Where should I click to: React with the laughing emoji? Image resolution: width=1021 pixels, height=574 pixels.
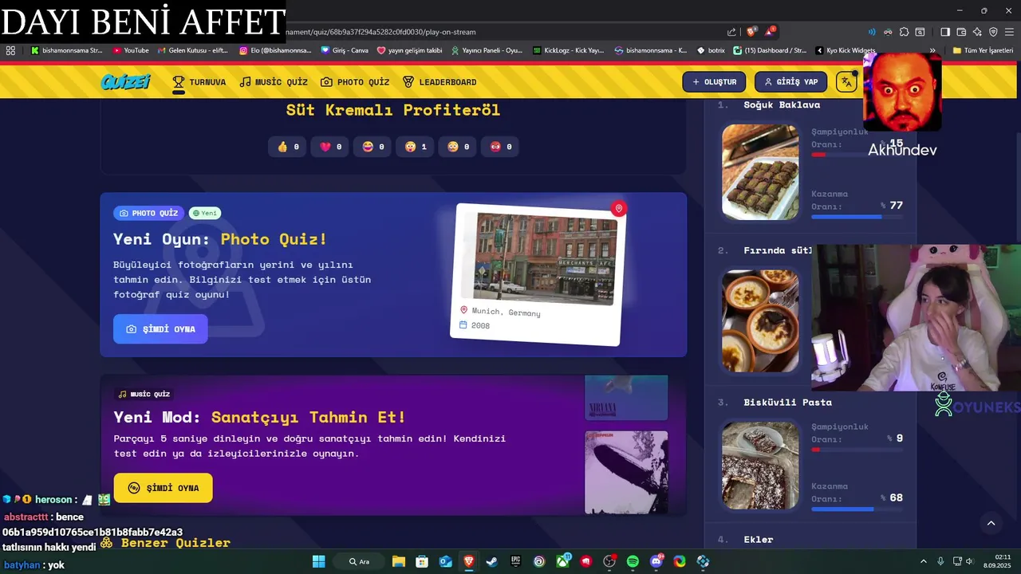pos(373,147)
